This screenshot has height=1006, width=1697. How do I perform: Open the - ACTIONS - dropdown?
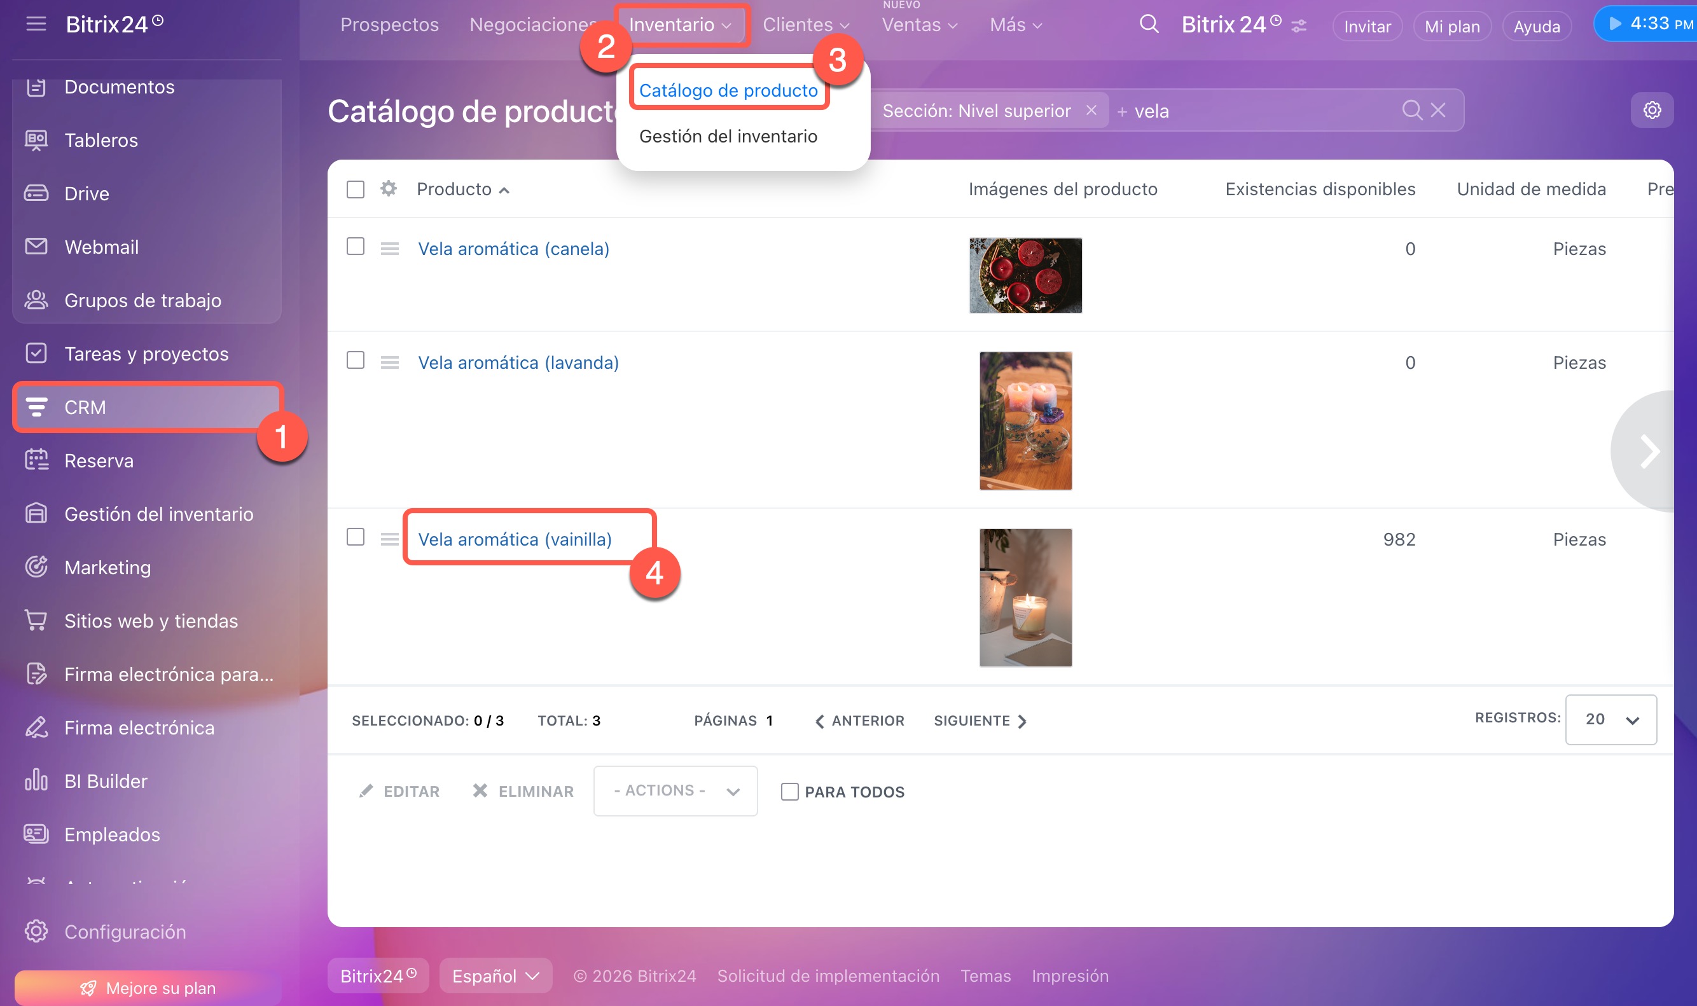point(675,791)
